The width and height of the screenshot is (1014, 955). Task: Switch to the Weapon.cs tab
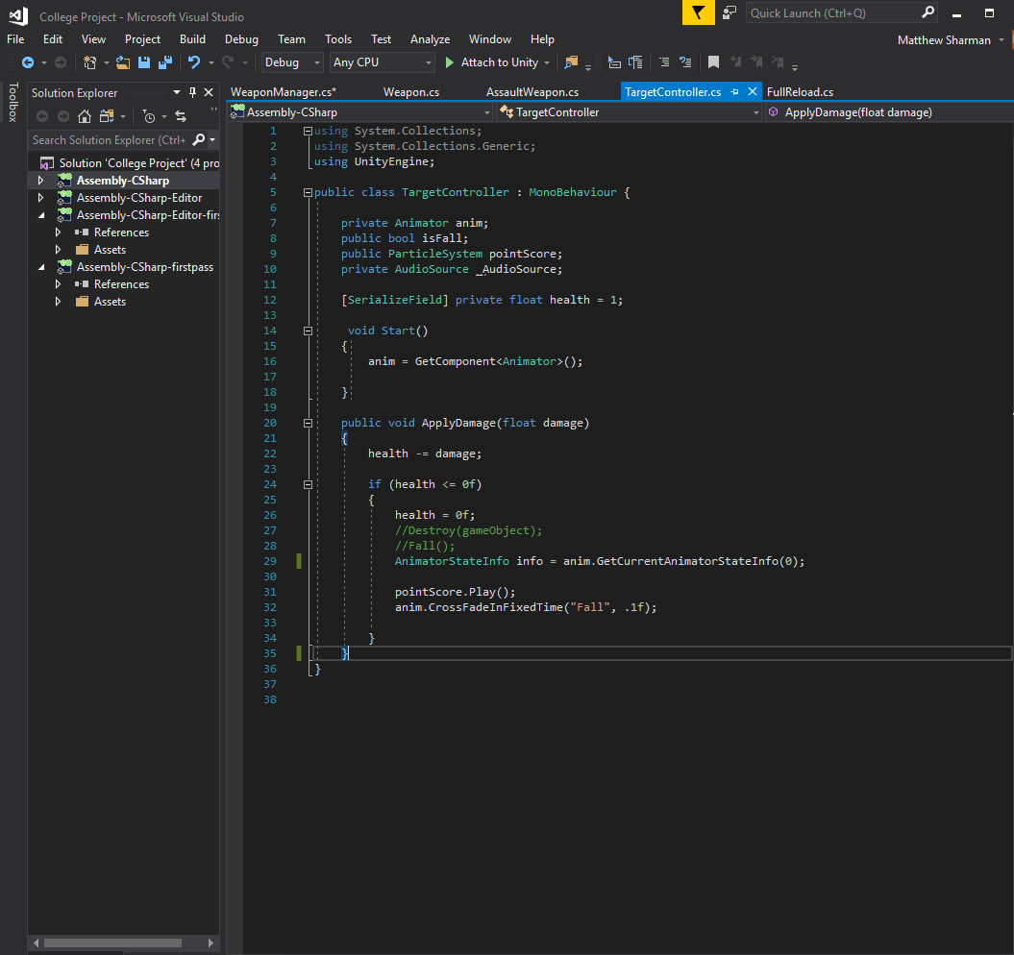[x=411, y=92]
